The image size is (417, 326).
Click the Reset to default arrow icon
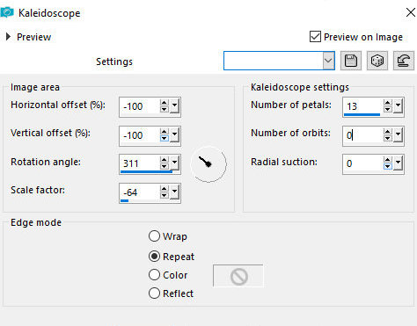coord(404,61)
